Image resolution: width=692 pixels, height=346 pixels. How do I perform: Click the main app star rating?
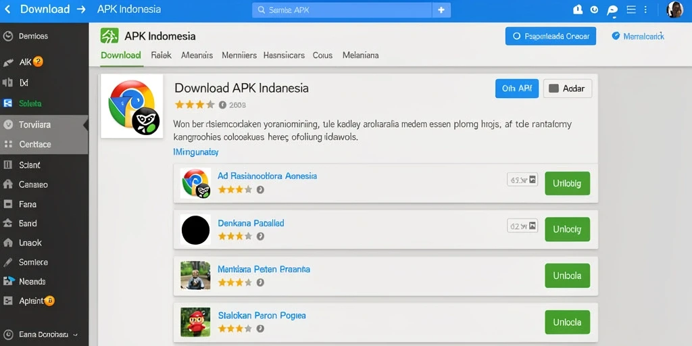coord(195,105)
